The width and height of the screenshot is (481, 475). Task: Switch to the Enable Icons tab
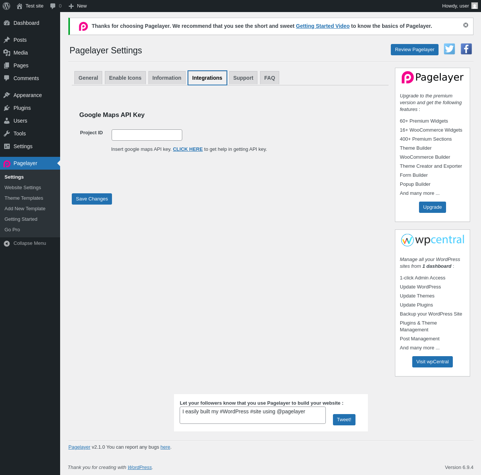tap(125, 78)
